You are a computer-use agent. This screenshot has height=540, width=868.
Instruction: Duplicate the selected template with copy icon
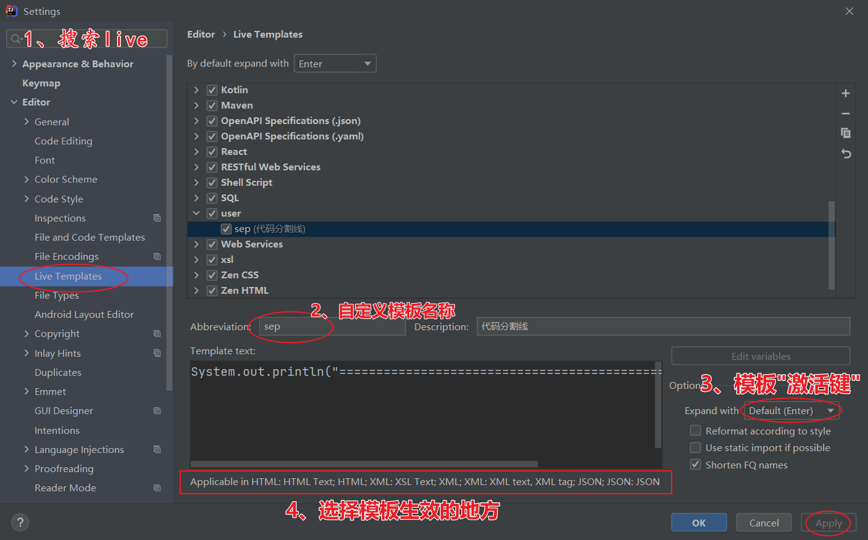point(846,133)
